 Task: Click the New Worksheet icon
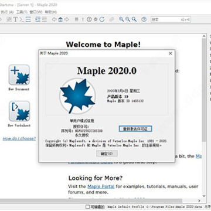(x=19, y=111)
